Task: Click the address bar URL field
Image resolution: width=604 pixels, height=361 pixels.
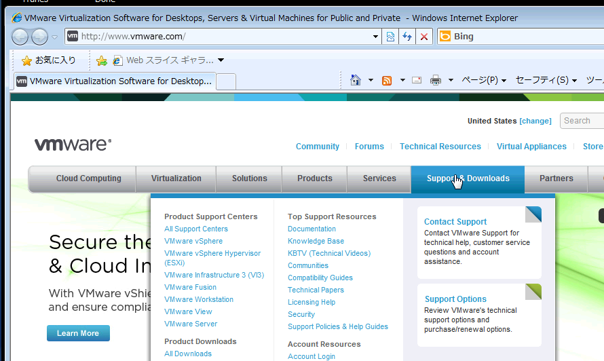Action: (223, 37)
